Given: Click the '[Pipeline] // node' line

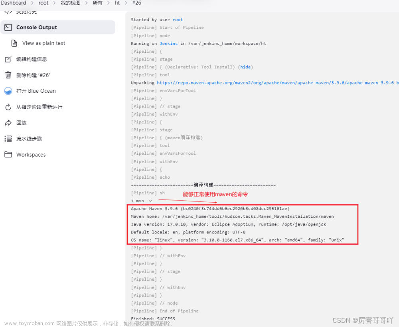Looking at the screenshot, I should [154, 303].
